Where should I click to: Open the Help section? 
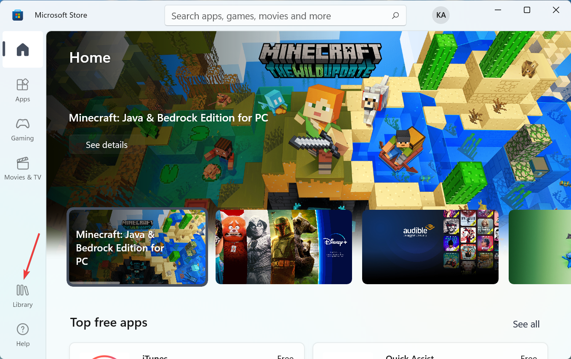tap(23, 335)
